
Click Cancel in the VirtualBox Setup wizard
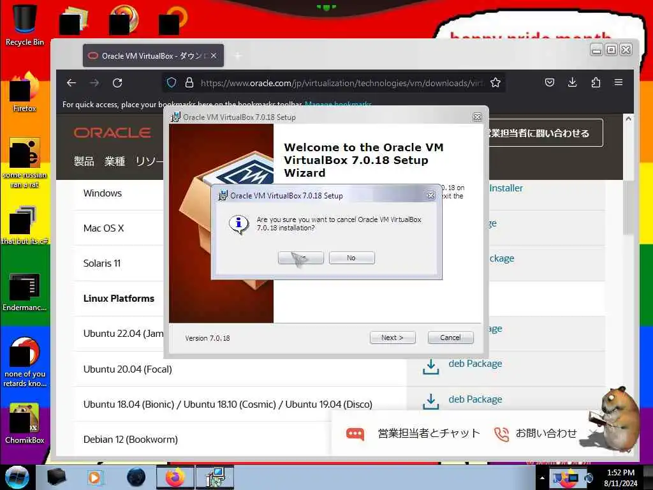451,338
